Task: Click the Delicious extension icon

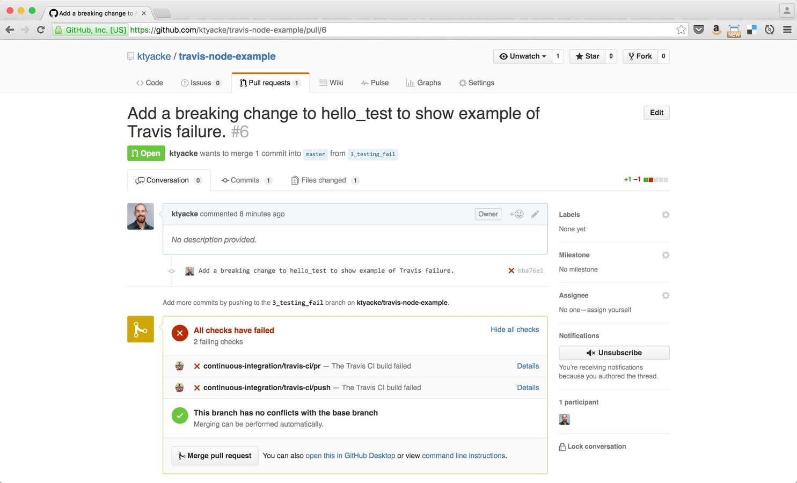Action: pos(752,30)
